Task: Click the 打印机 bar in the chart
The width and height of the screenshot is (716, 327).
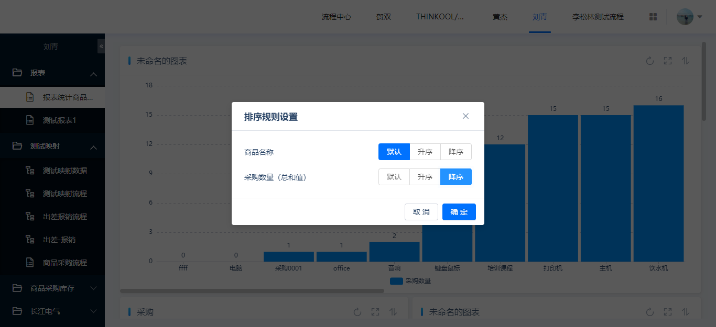Action: pos(553,188)
